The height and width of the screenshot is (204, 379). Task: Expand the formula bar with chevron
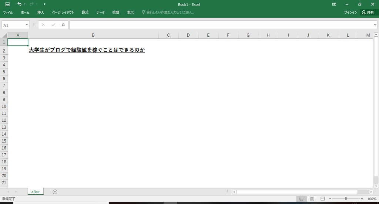375,25
